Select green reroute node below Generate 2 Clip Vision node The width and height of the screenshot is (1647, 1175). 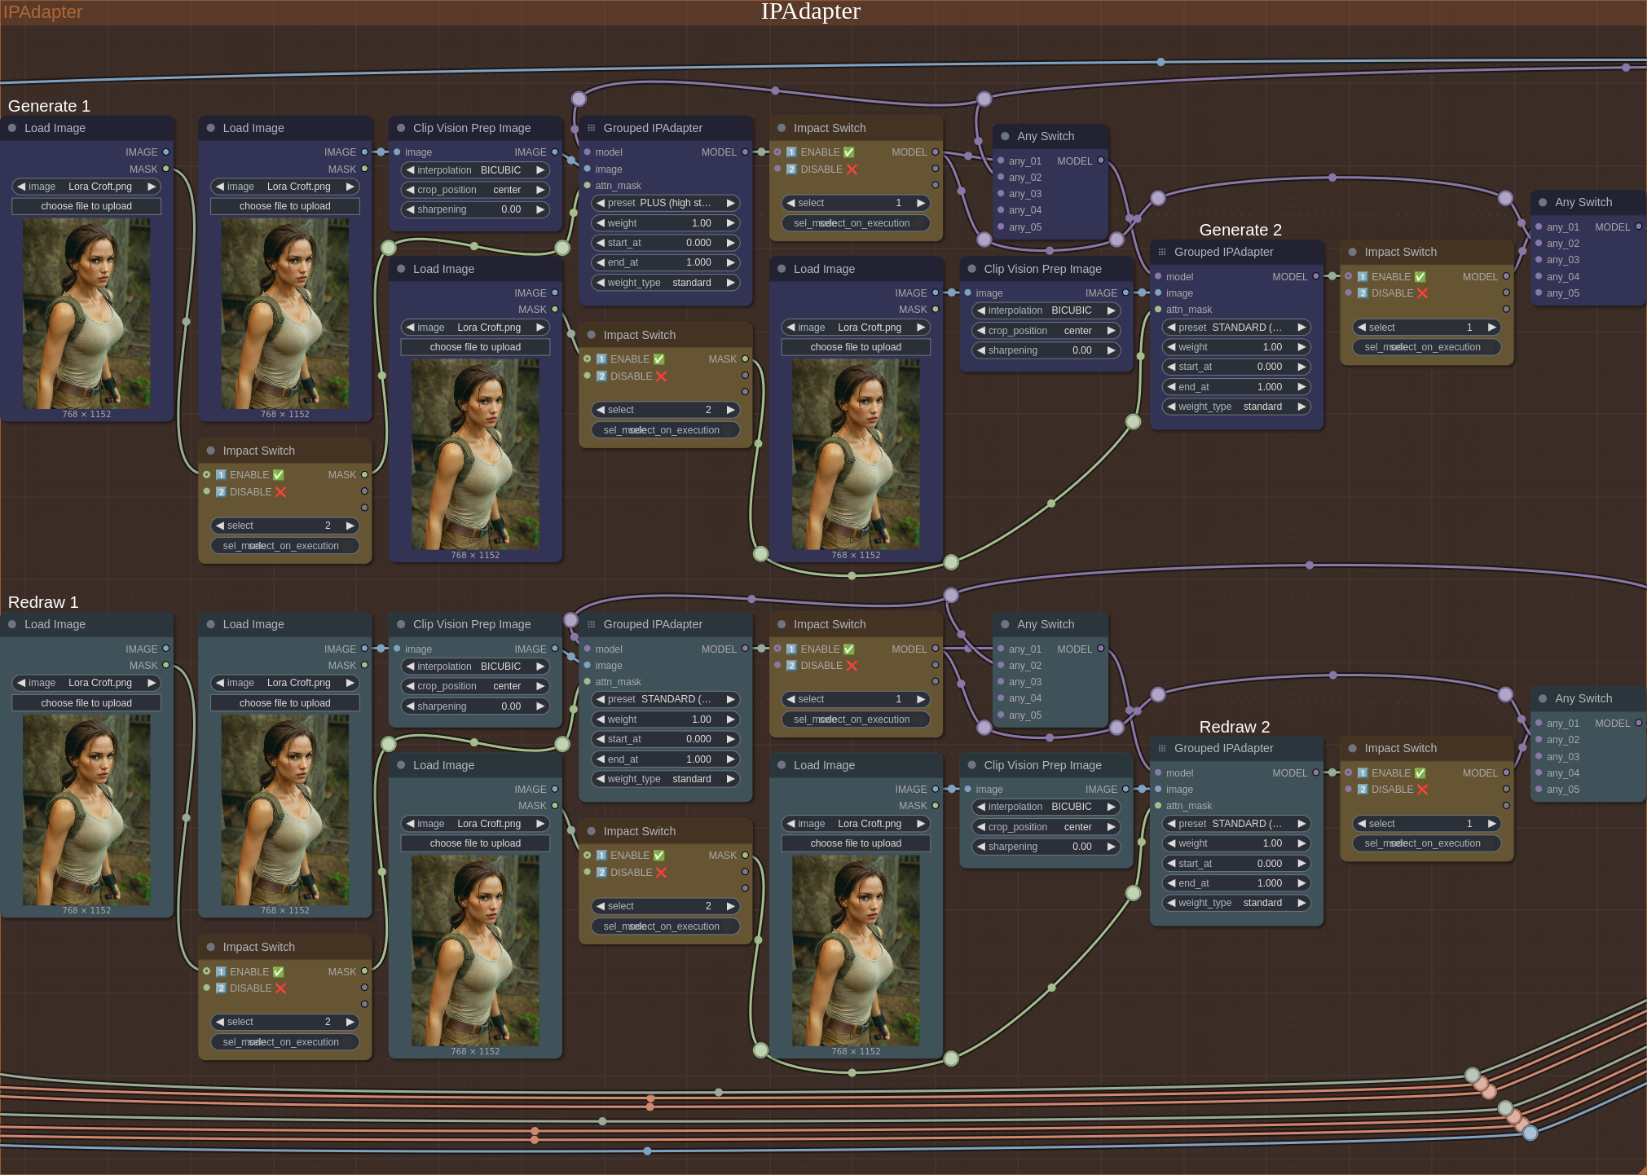[1133, 421]
